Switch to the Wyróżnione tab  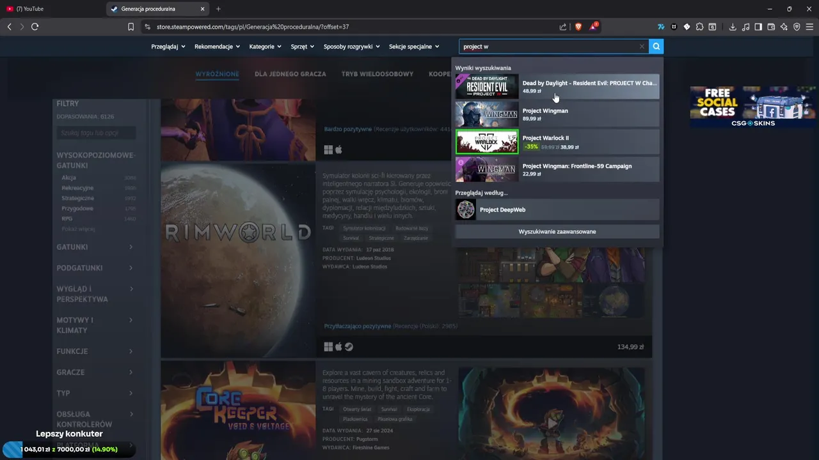(217, 74)
